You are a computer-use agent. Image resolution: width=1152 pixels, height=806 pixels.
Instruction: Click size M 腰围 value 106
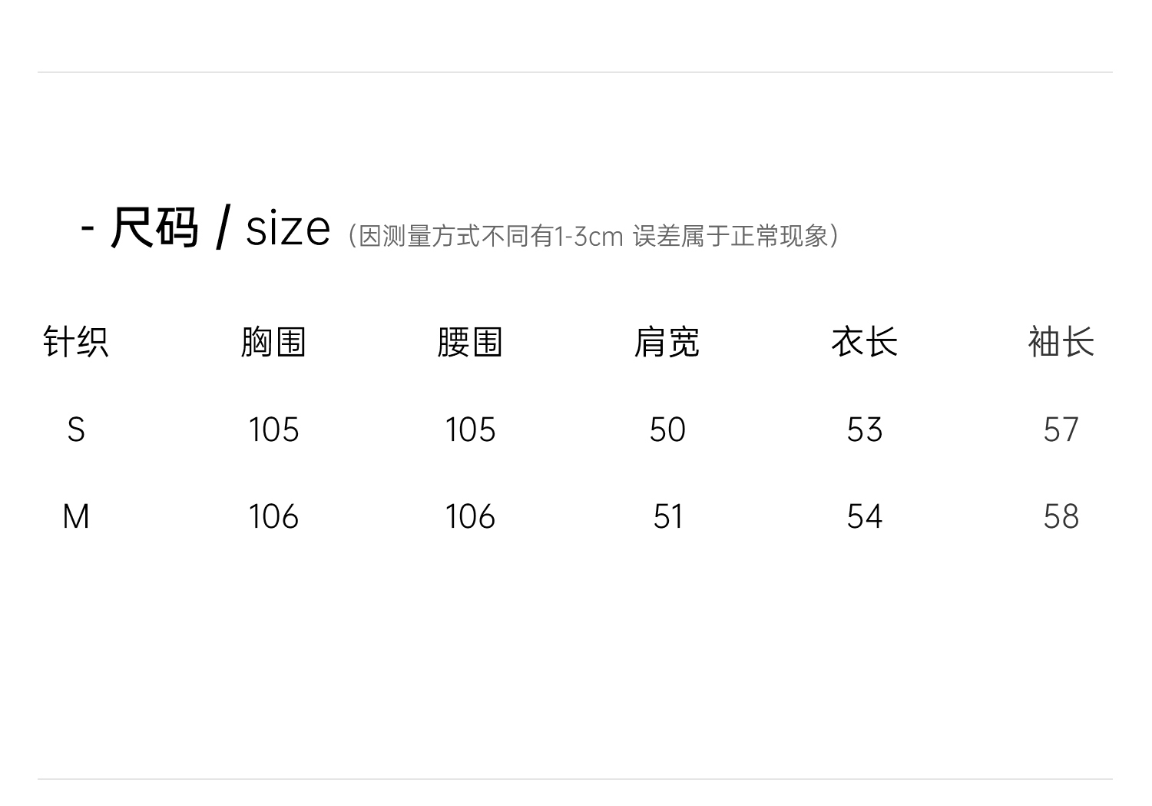tap(470, 516)
